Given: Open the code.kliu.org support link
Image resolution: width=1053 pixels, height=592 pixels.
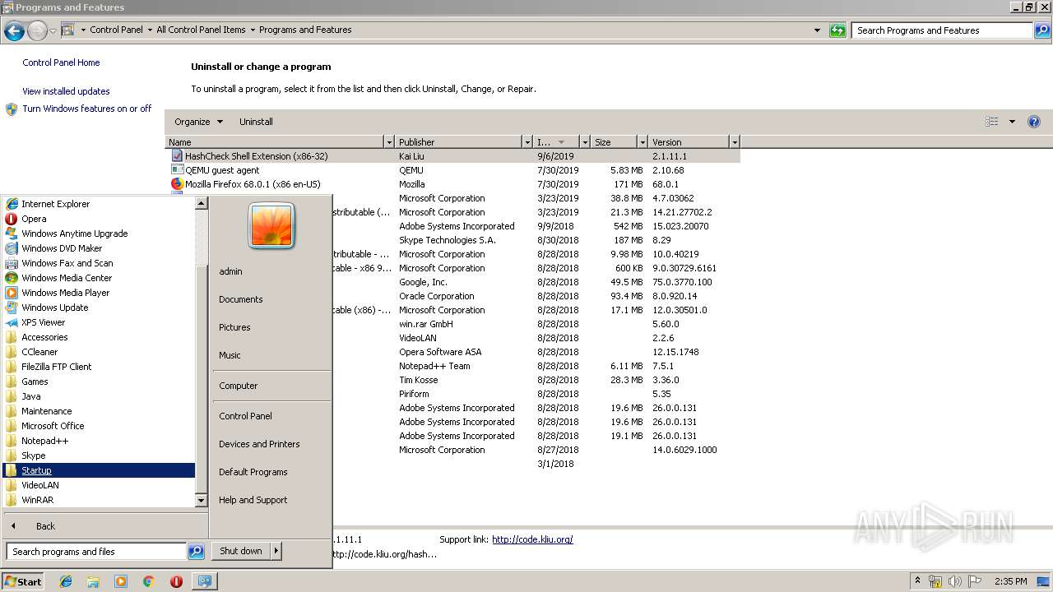Looking at the screenshot, I should point(532,539).
